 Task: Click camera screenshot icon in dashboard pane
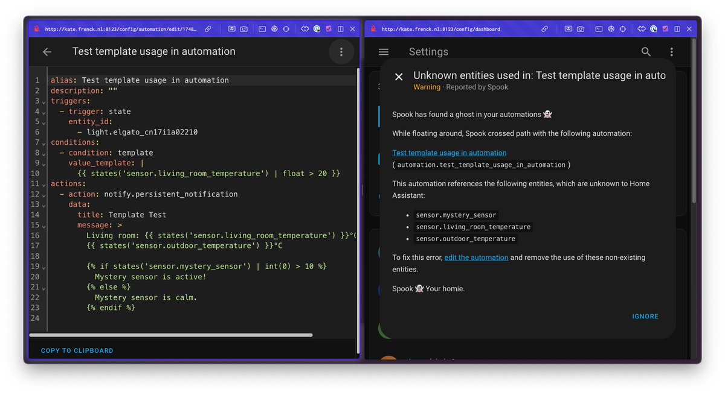point(581,28)
